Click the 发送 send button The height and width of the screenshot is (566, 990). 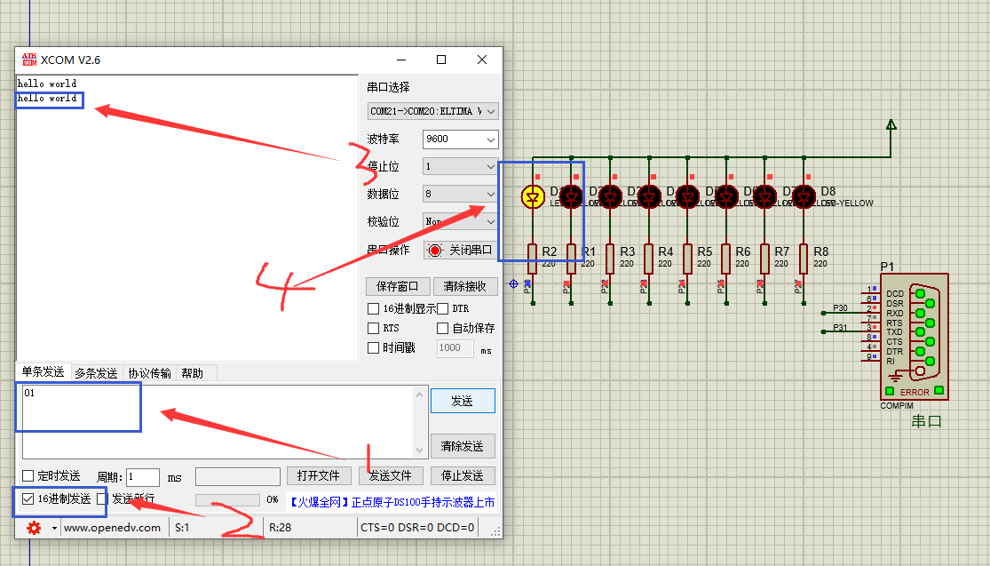463,401
